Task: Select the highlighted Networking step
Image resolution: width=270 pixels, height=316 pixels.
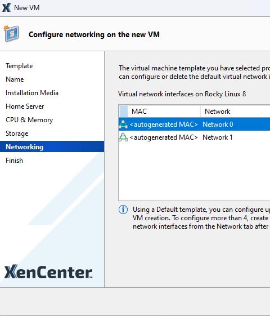Action: pyautogui.click(x=52, y=146)
